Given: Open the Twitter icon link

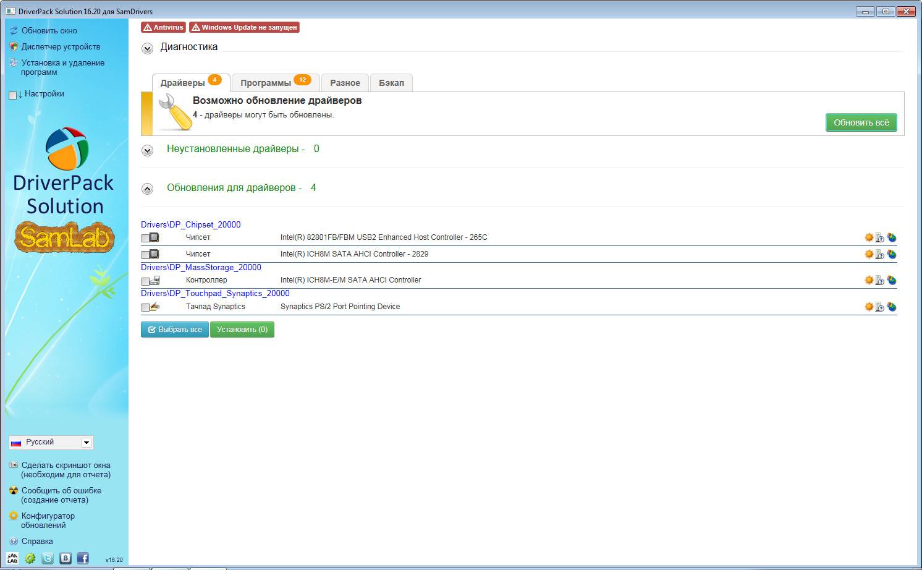Looking at the screenshot, I should click(x=48, y=558).
